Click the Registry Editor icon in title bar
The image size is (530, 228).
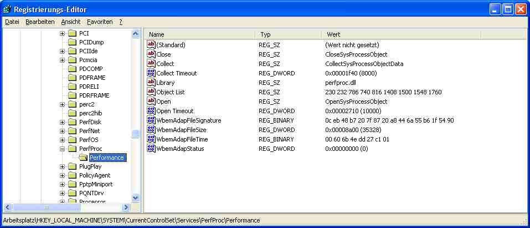(x=7, y=9)
